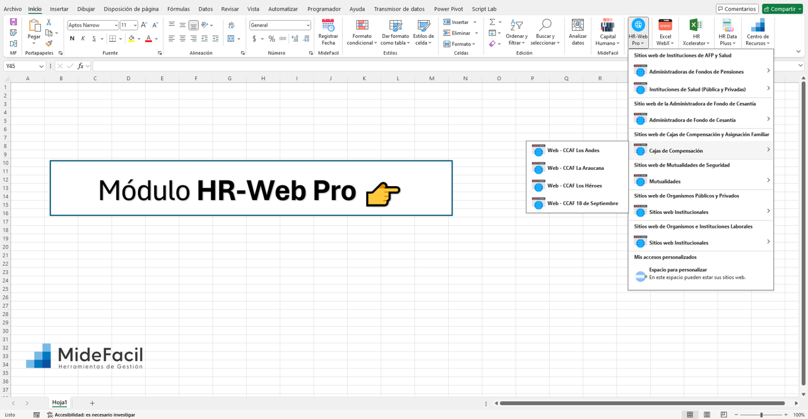Open the Capital Humano ribbon button
The width and height of the screenshot is (808, 419).
point(607,33)
